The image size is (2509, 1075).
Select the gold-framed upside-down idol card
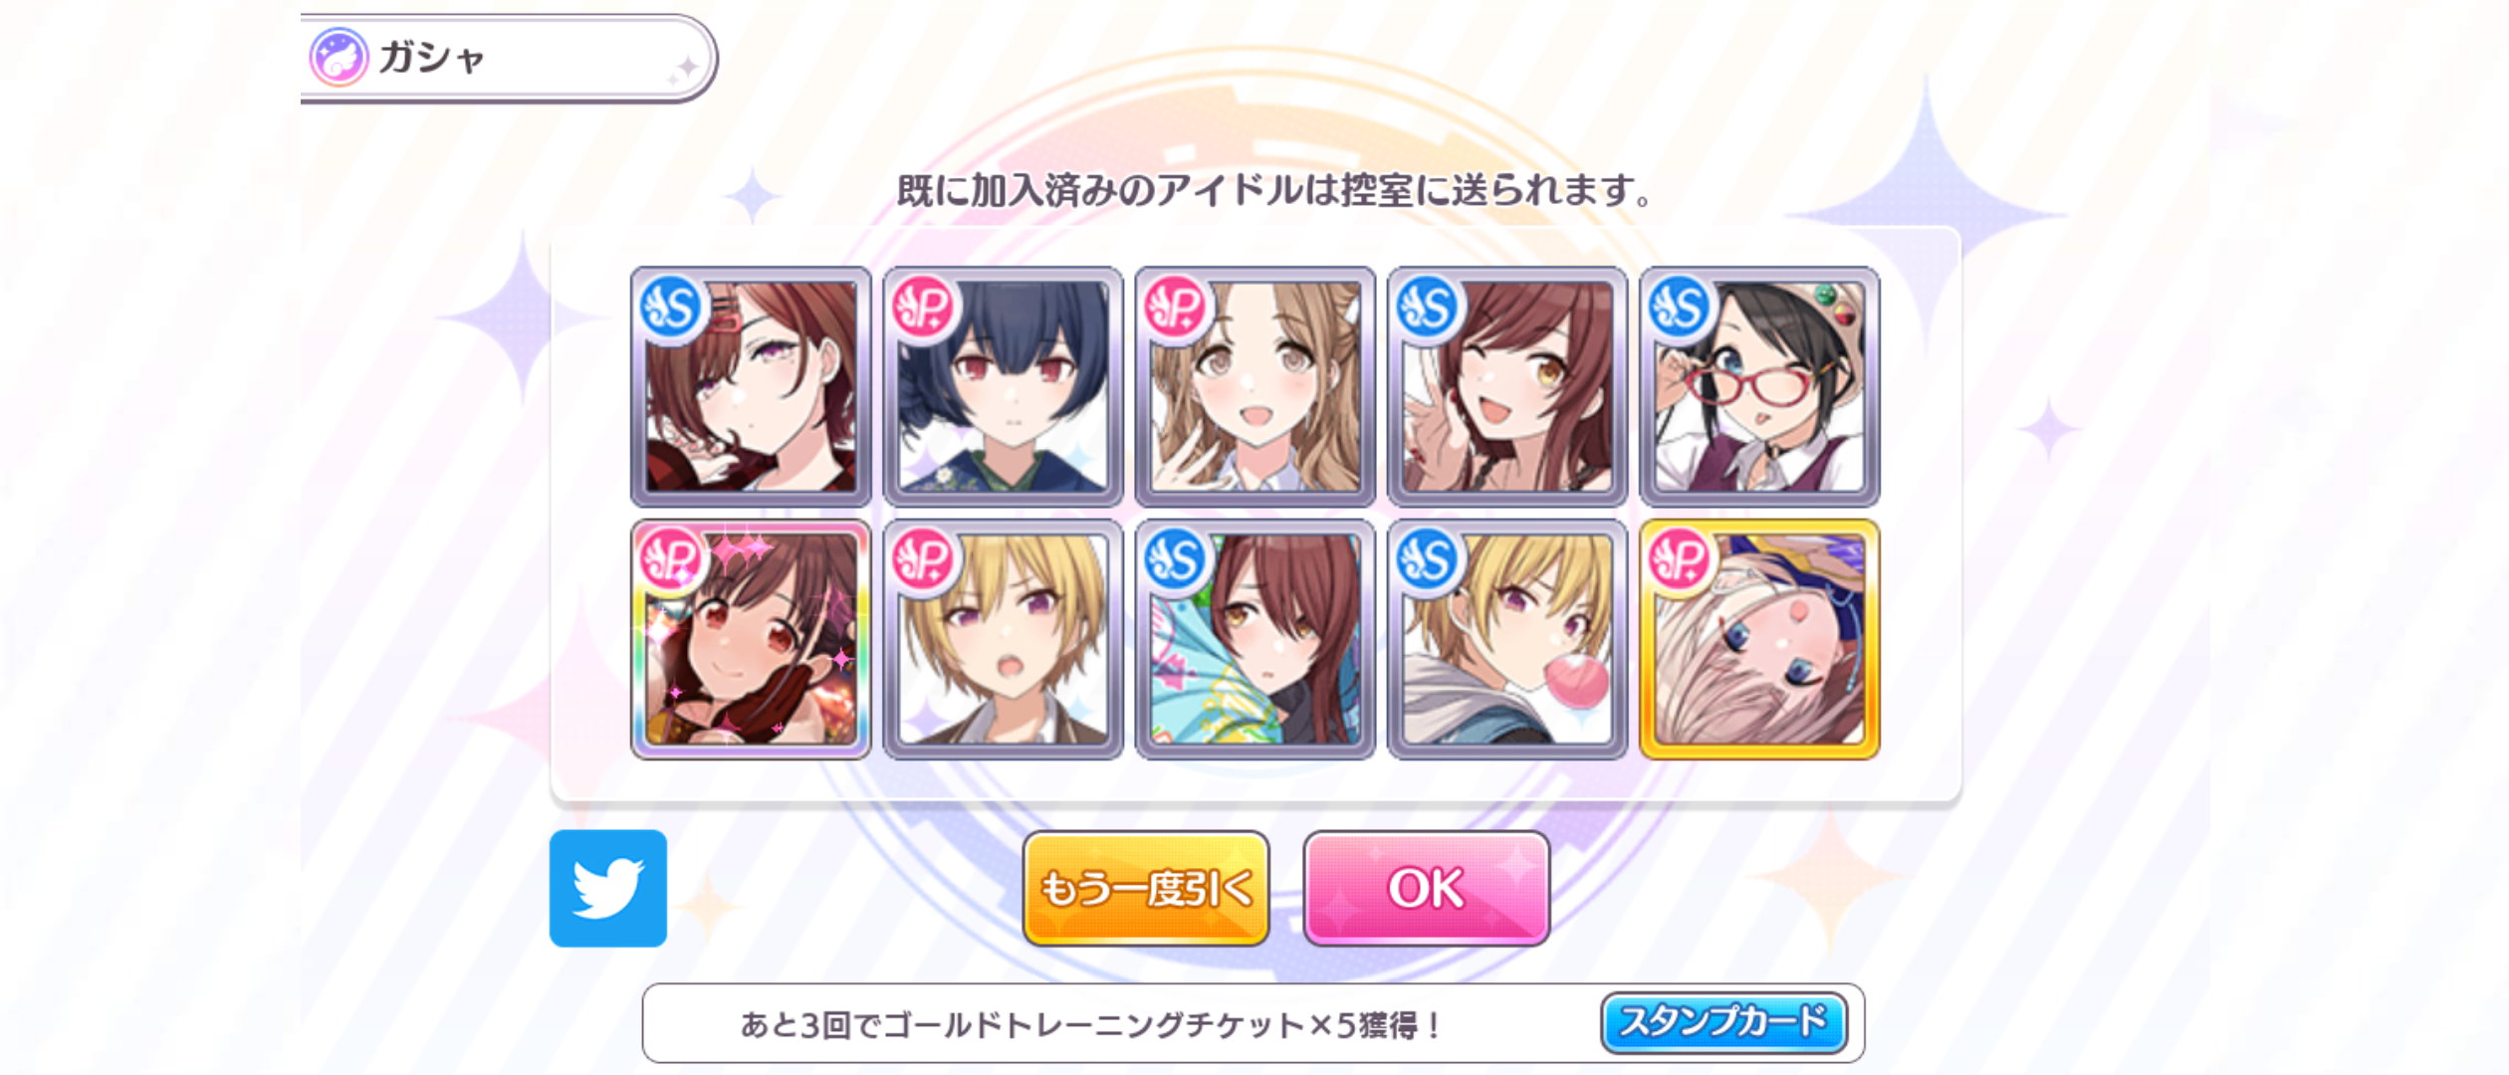1759,639
